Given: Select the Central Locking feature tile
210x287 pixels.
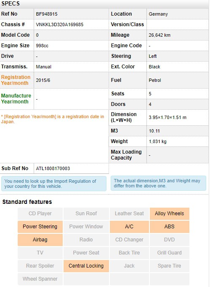Looking at the screenshot, I should pos(86,266).
